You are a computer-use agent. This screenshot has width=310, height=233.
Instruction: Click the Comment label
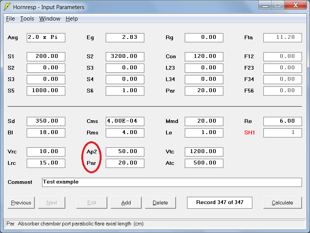click(x=20, y=182)
